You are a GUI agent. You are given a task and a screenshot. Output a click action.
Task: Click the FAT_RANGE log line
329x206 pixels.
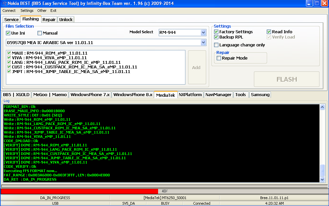(57, 175)
